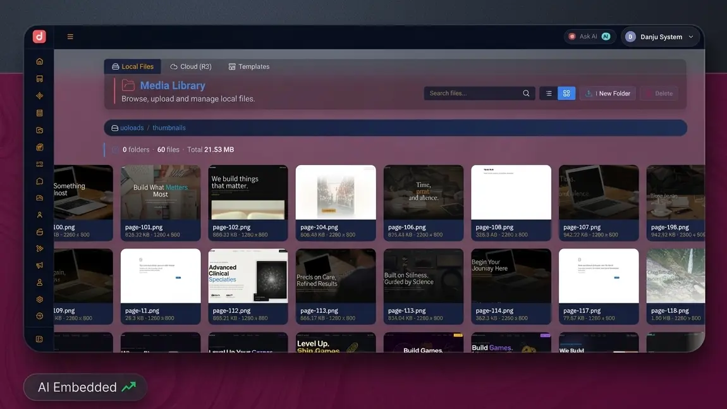Open the storefront icon in the sidebar
Viewport: 727px width, 409px height.
pyautogui.click(x=39, y=79)
